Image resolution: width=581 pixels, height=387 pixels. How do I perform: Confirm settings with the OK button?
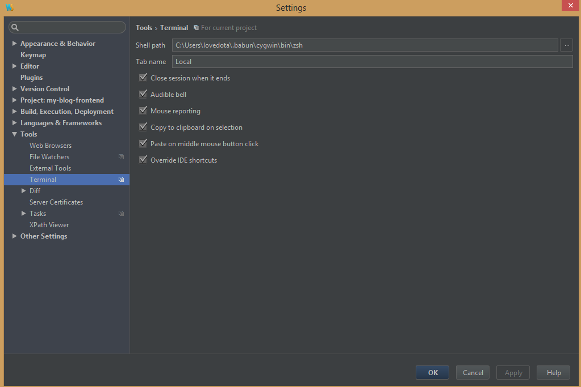pos(432,372)
